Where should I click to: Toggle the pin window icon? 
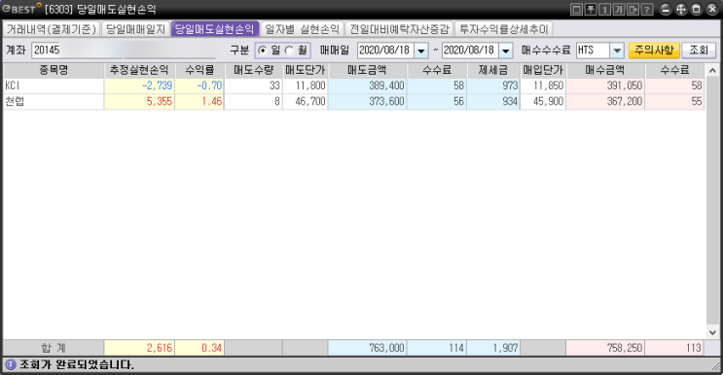(x=591, y=9)
